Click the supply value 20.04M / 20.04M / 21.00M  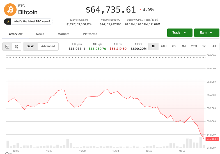click(x=142, y=24)
